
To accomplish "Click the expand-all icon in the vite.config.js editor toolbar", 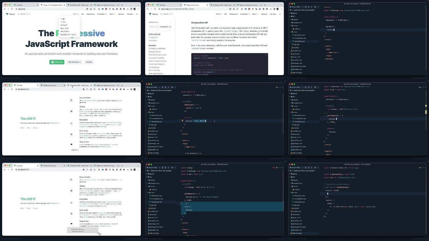I will click(308, 168).
